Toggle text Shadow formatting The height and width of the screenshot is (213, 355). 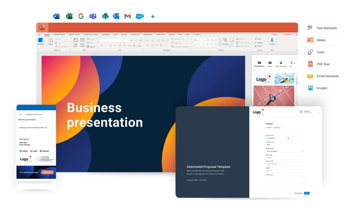tap(115, 45)
